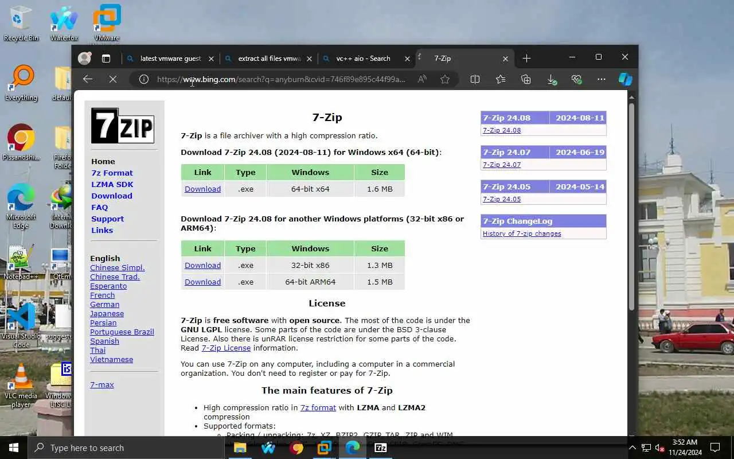The image size is (734, 459).
Task: Download the 32-bit x86 installer
Action: pos(202,265)
